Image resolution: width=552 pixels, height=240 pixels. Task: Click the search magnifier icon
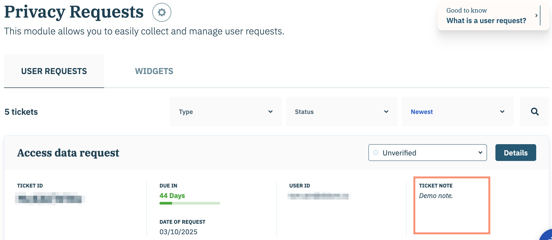(x=534, y=112)
